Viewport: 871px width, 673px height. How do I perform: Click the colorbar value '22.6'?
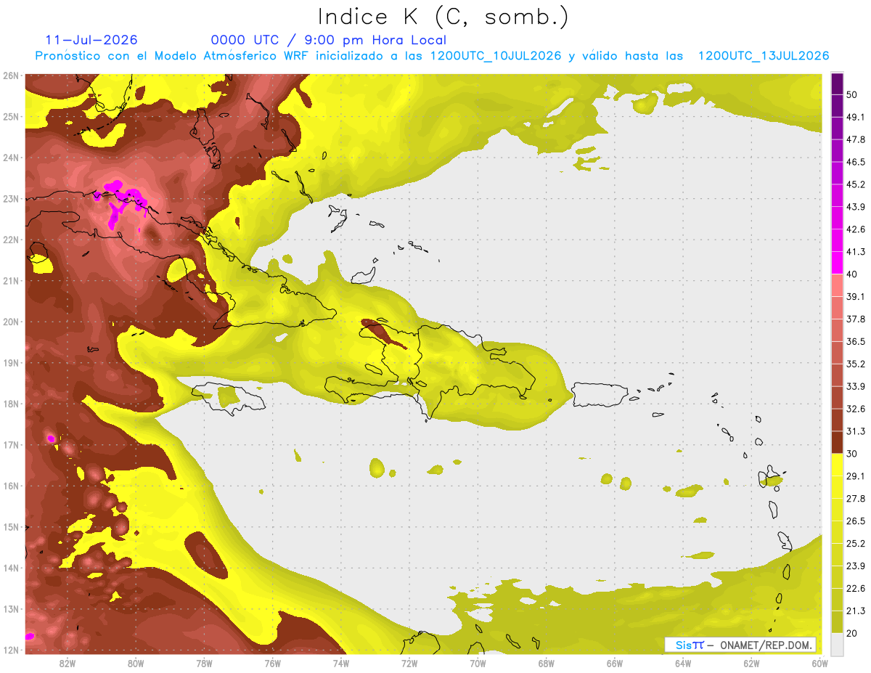[856, 588]
